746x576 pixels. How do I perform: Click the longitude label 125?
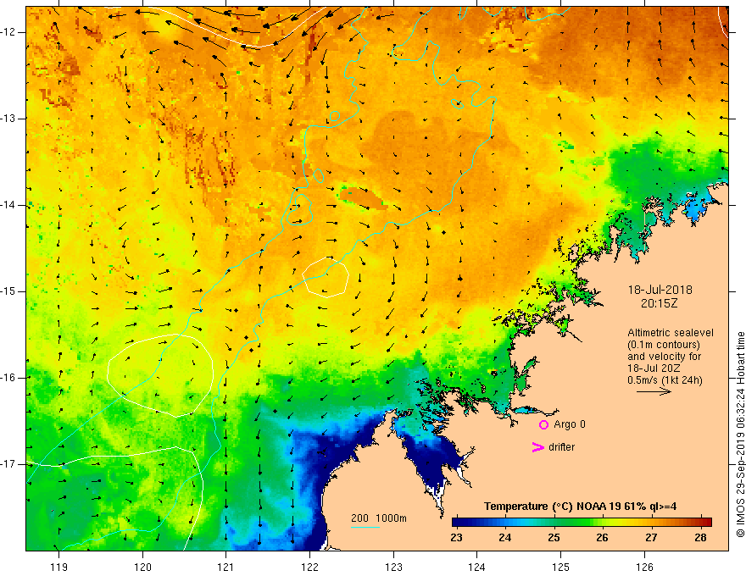(560, 567)
